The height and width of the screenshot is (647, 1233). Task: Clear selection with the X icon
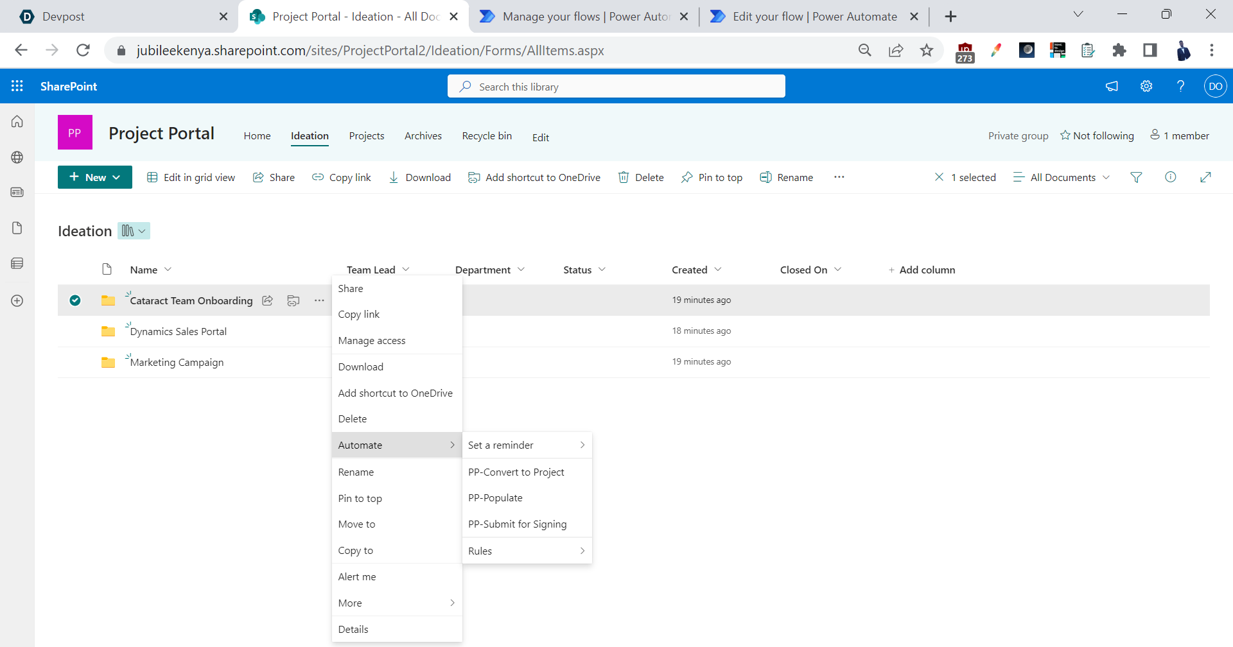[x=939, y=177]
